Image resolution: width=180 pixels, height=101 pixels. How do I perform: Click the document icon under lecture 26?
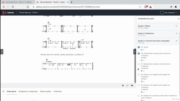142,60
